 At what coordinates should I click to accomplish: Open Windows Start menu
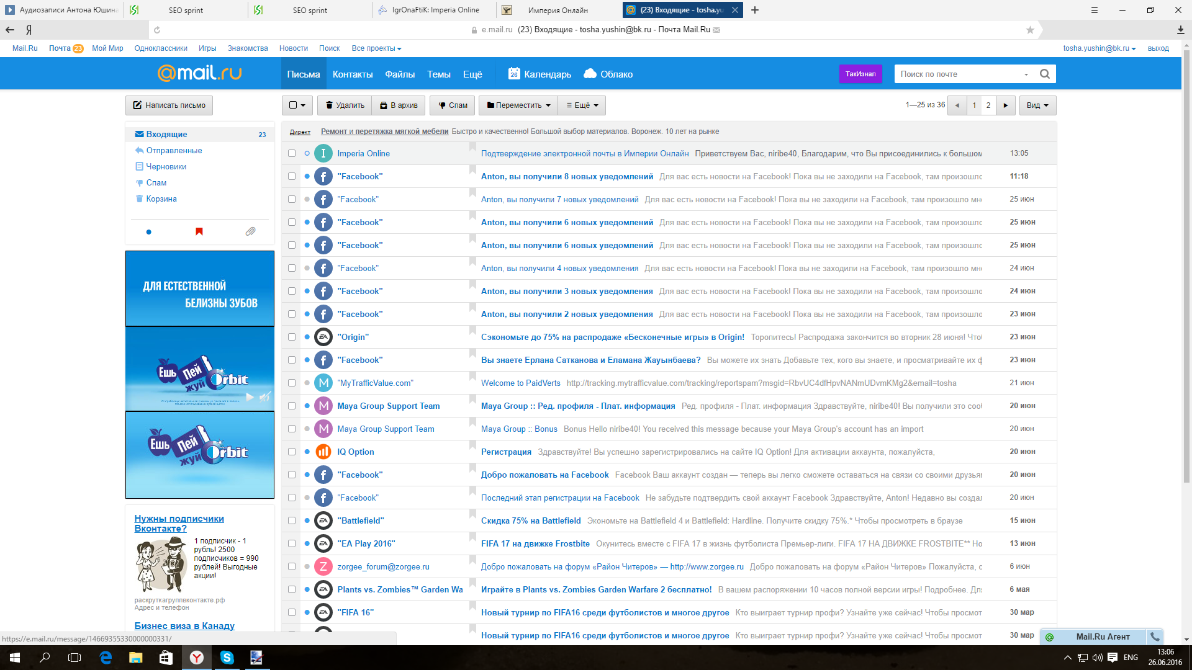pyautogui.click(x=15, y=658)
